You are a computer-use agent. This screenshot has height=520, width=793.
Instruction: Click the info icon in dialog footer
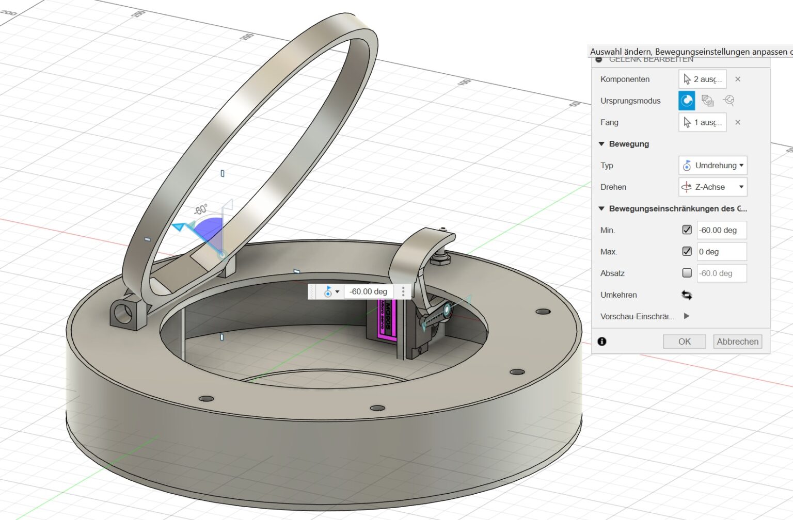602,342
